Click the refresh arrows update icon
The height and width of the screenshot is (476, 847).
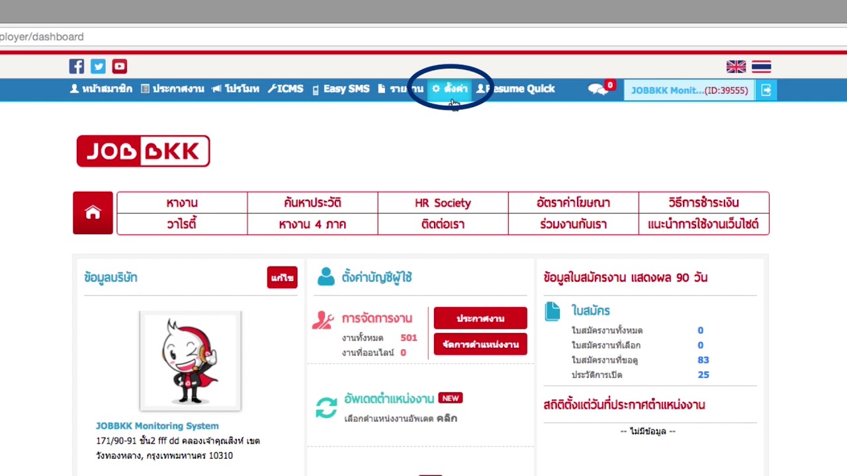click(326, 408)
